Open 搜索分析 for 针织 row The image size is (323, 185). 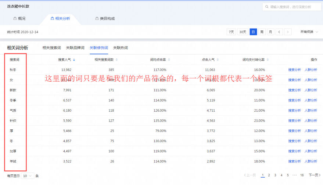point(295,121)
